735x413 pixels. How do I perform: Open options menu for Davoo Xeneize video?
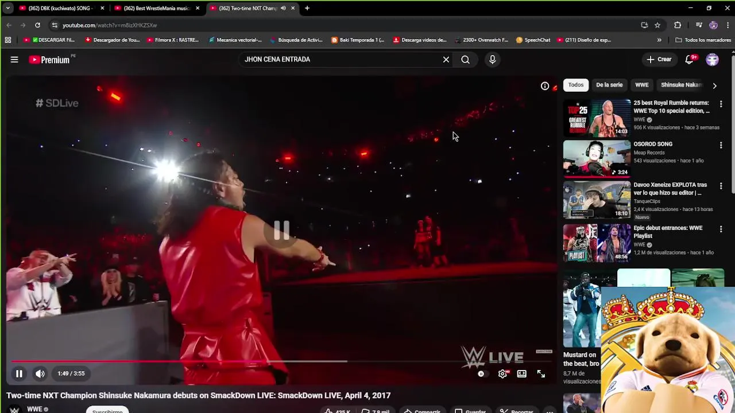point(721,186)
